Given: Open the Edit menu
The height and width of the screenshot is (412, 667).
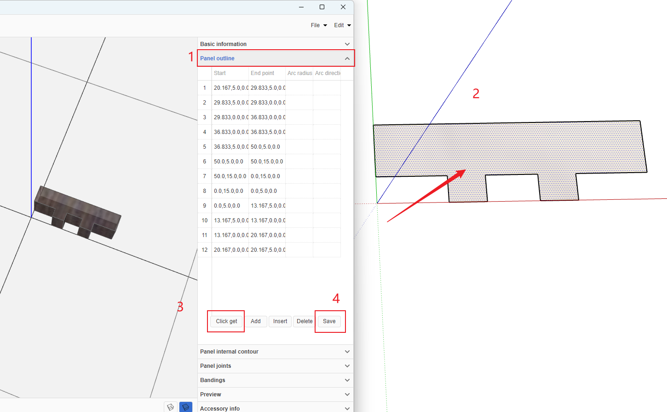Looking at the screenshot, I should tap(342, 25).
